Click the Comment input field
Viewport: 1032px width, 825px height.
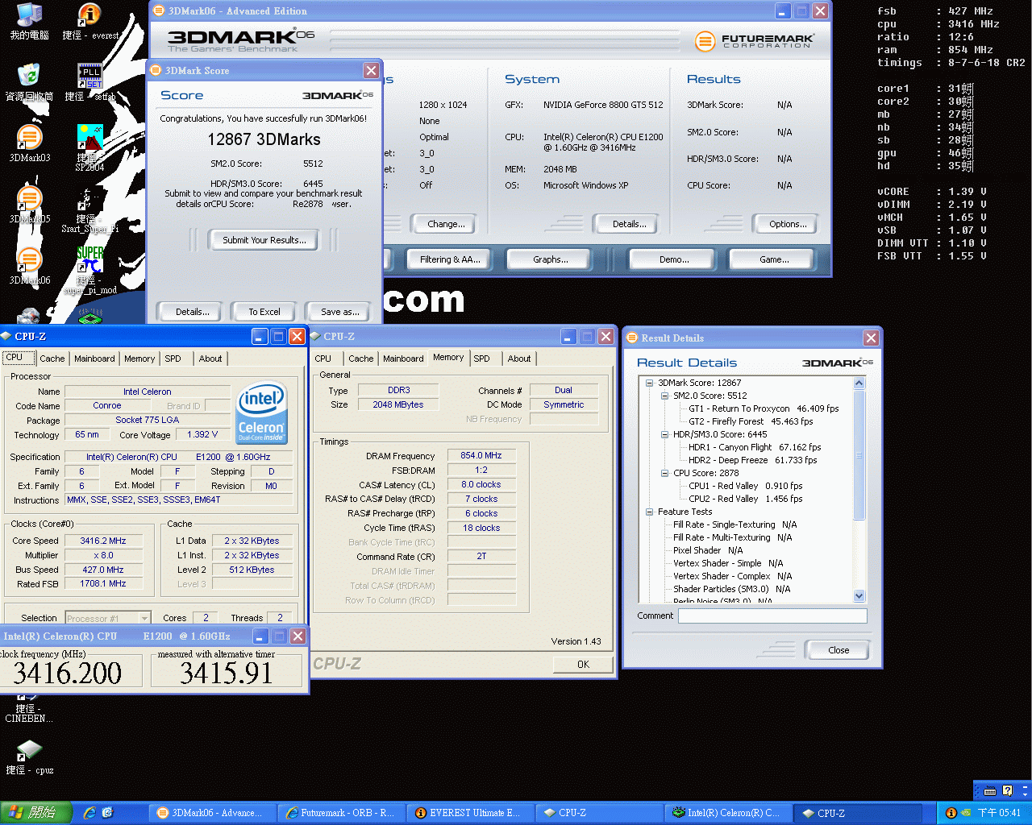[x=772, y=616]
